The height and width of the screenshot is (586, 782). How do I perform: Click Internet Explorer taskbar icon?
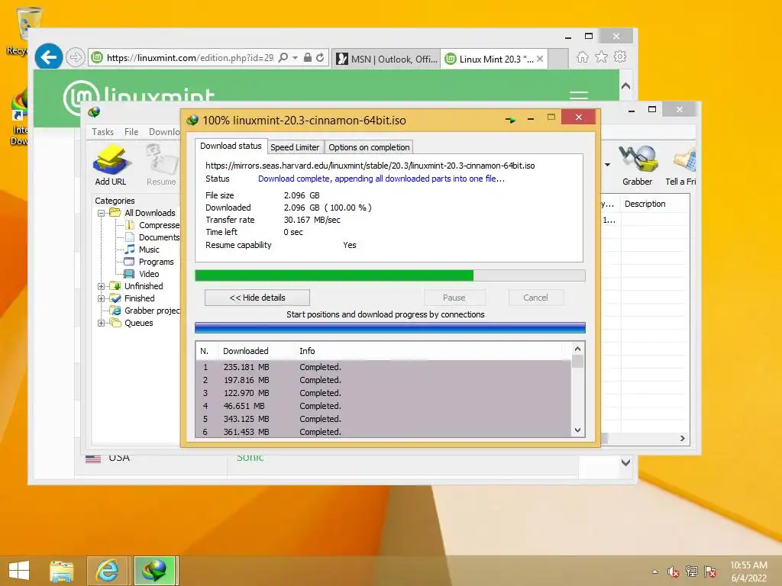(x=108, y=571)
